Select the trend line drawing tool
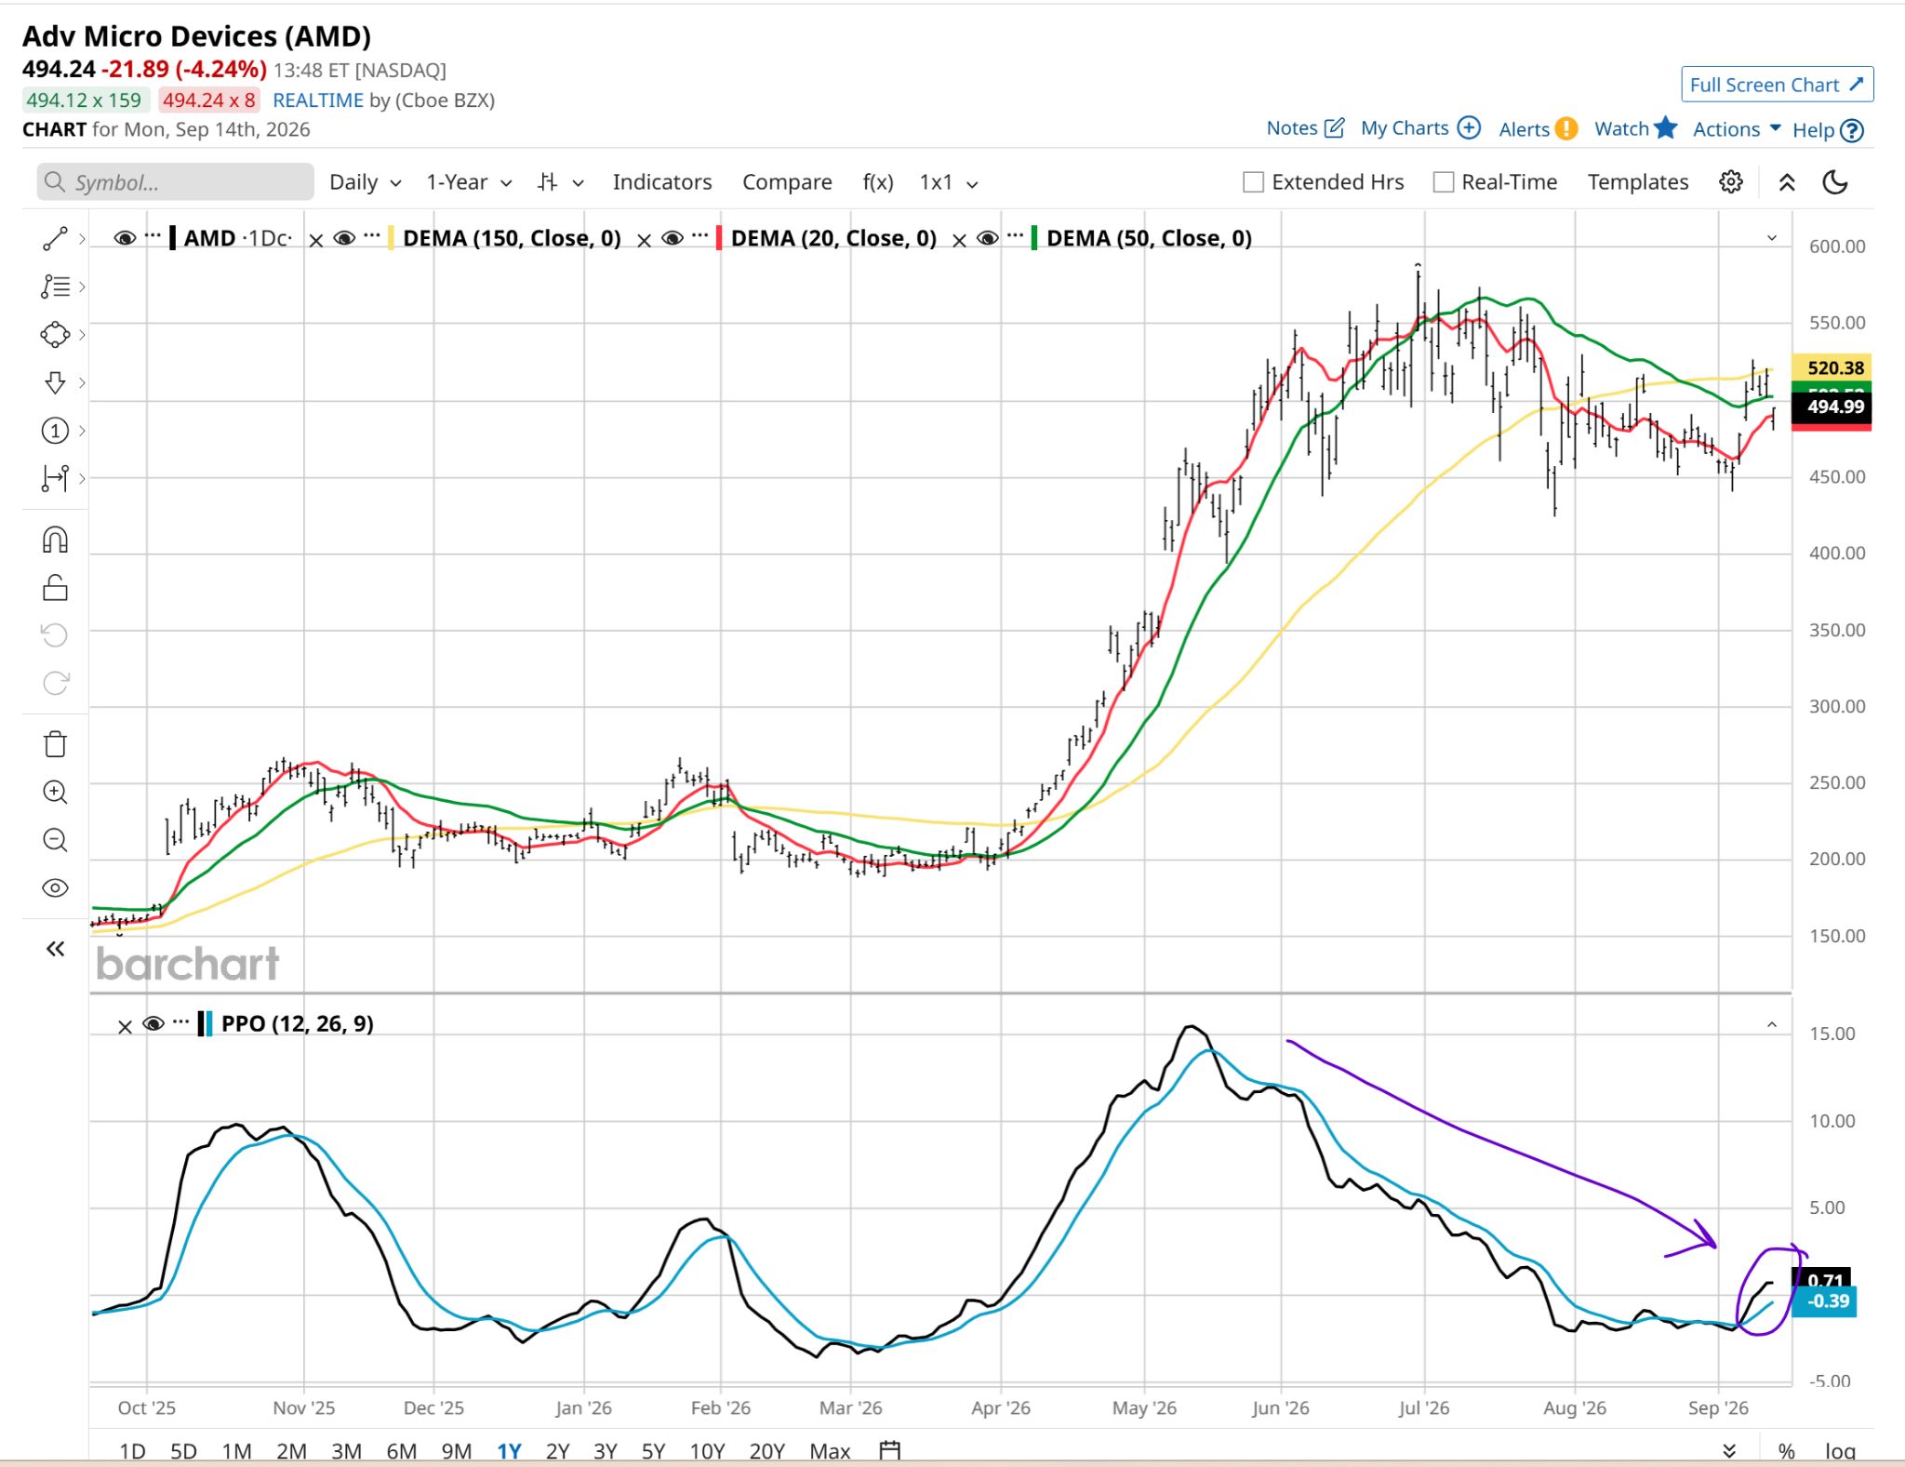 click(x=55, y=239)
